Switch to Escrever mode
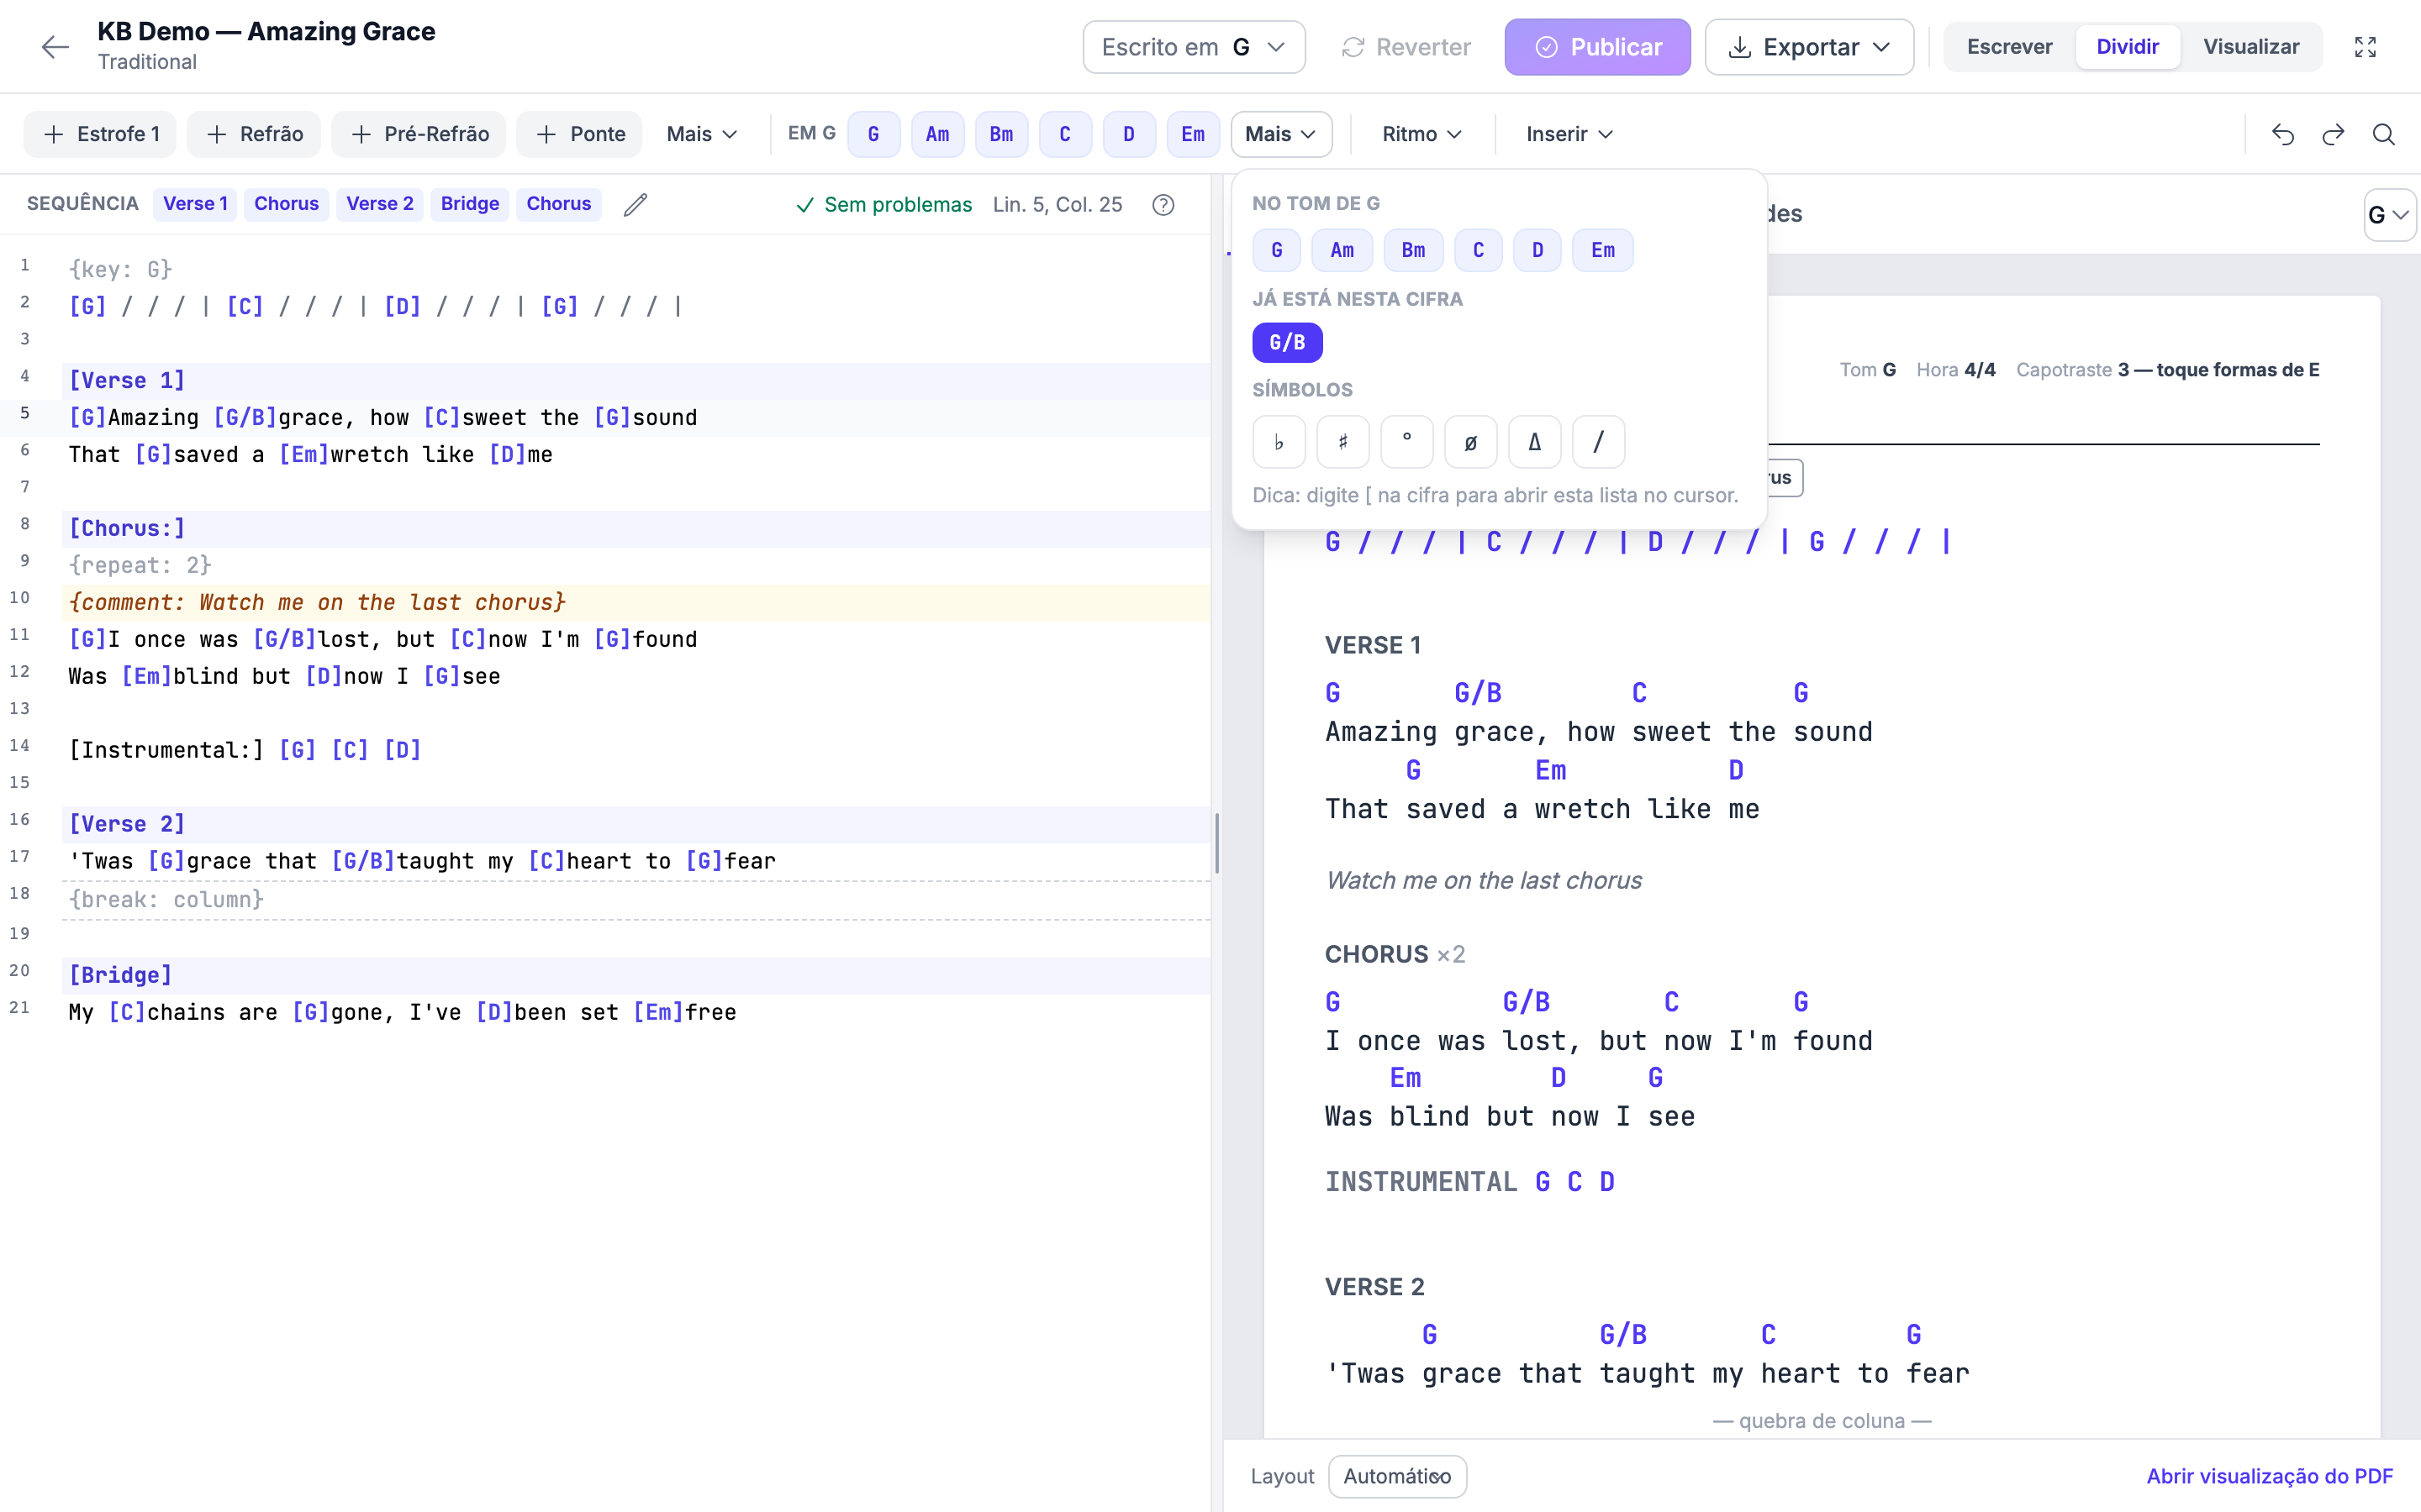Image resolution: width=2421 pixels, height=1512 pixels. tap(2009, 47)
